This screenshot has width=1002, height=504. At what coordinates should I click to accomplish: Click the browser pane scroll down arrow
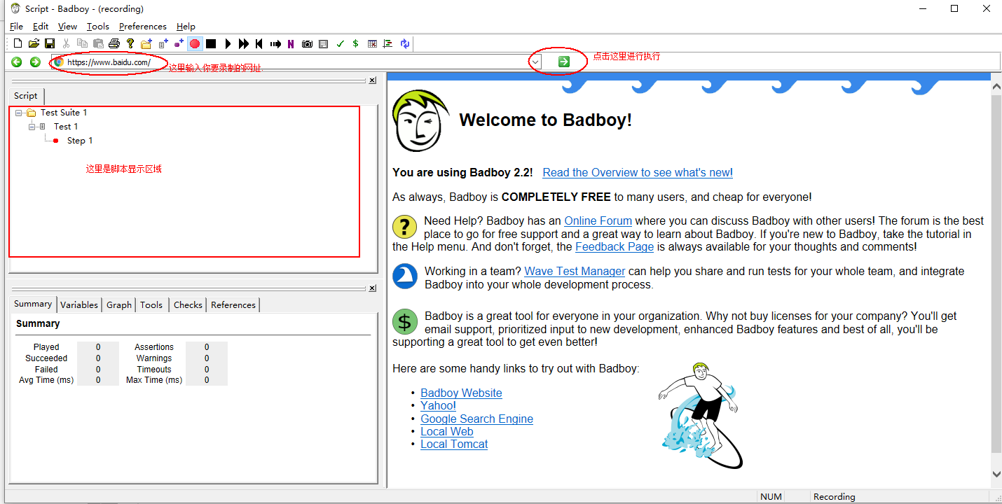click(996, 474)
